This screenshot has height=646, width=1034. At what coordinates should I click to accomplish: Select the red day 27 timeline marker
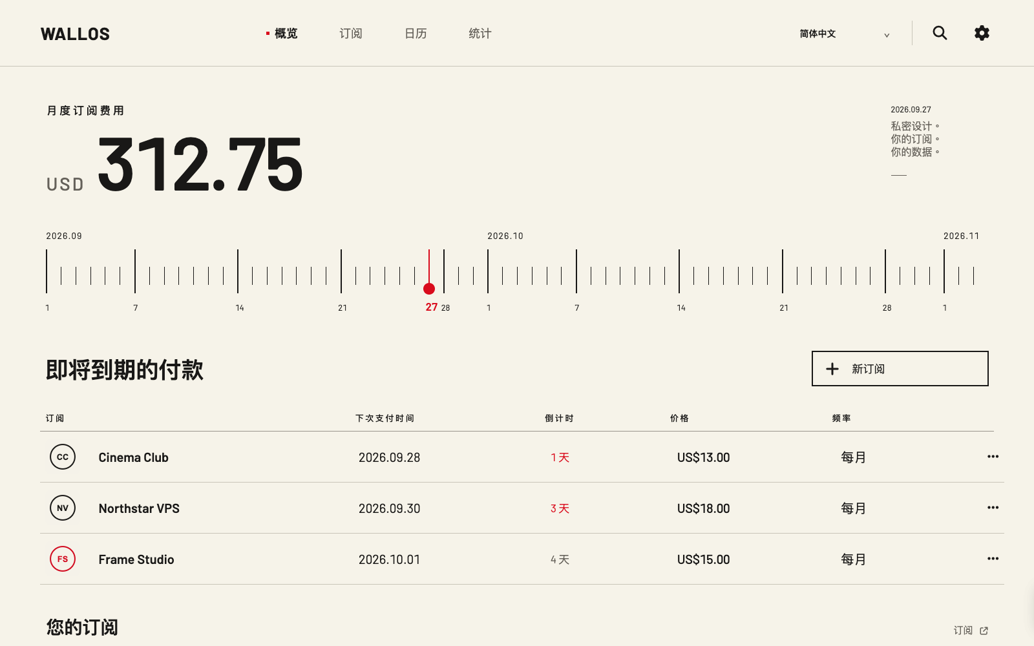point(429,288)
